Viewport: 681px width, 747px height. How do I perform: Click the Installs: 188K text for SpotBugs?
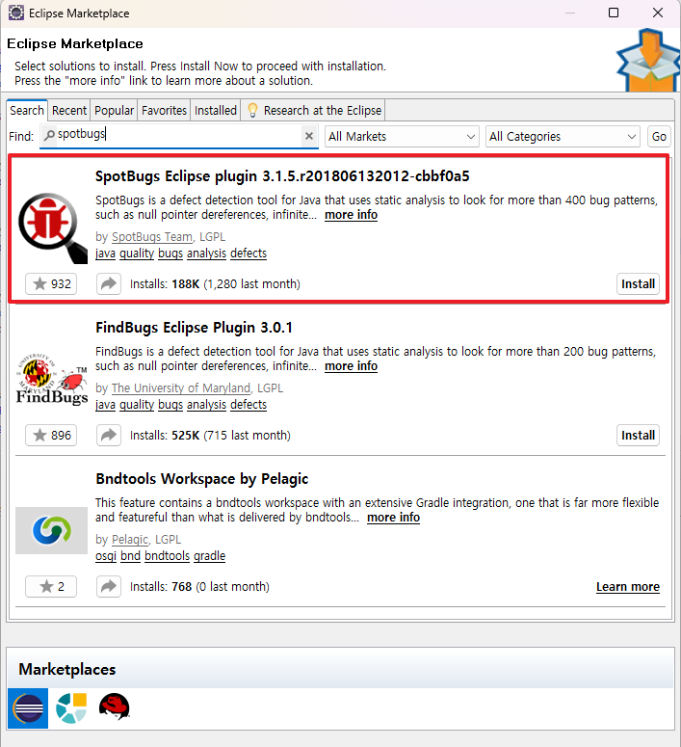pyautogui.click(x=215, y=284)
